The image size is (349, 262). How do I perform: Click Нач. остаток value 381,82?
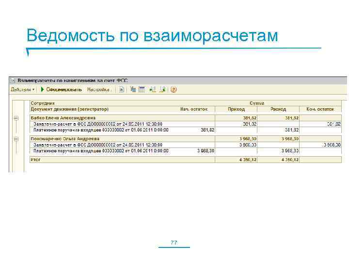(x=207, y=130)
